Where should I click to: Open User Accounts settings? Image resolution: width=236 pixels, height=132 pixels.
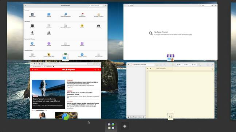click(x=99, y=55)
